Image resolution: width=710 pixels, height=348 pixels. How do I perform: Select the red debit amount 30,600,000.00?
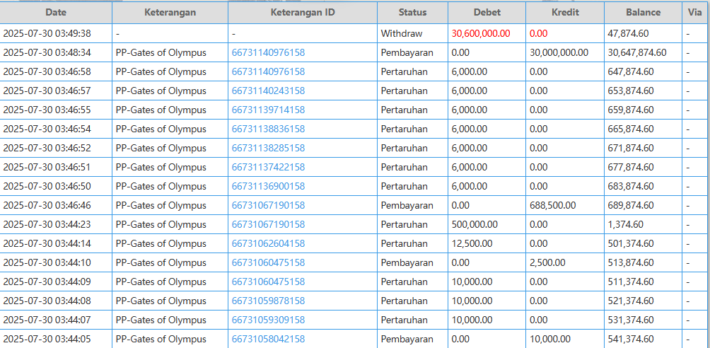pos(481,33)
